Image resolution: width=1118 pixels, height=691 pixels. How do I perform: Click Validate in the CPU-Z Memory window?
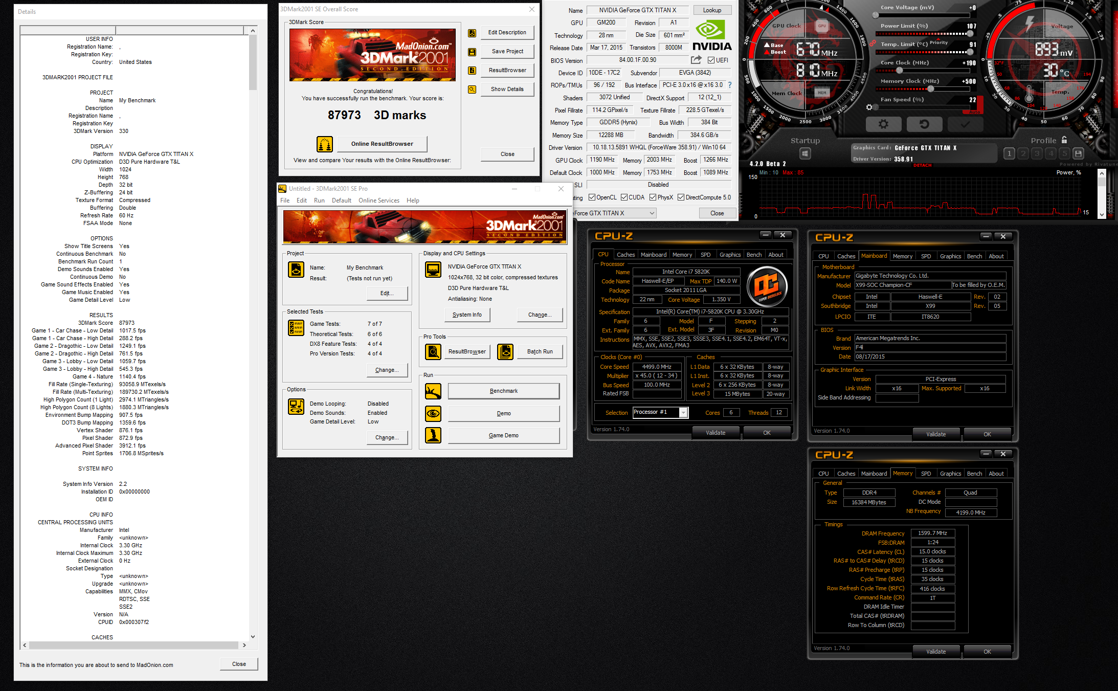[x=936, y=652]
